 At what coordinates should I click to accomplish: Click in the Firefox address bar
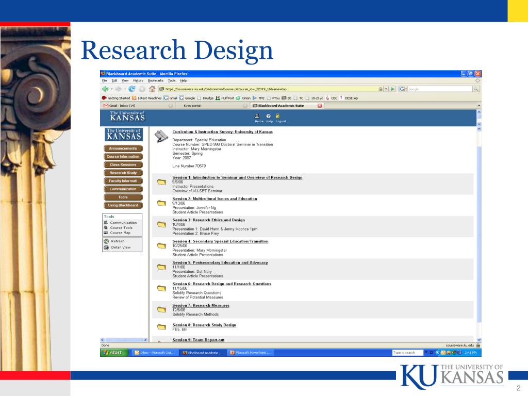tap(271, 89)
